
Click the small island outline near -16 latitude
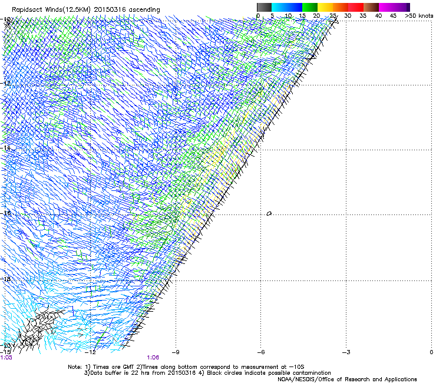click(269, 214)
